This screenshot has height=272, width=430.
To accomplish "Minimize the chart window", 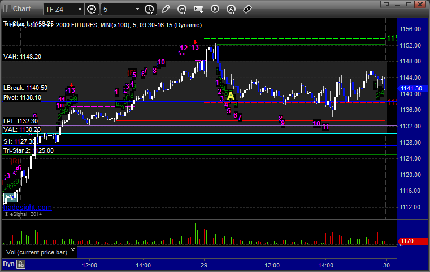I will [398, 4].
